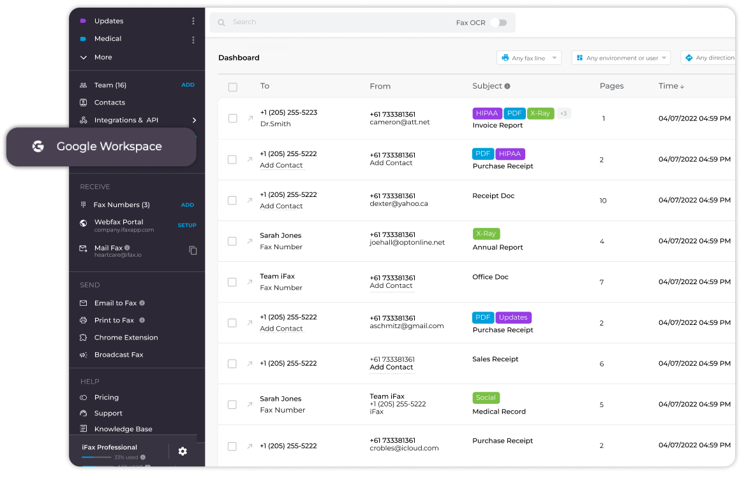Select checkbox for the Annual Report fax row
The height and width of the screenshot is (481, 746).
(232, 241)
